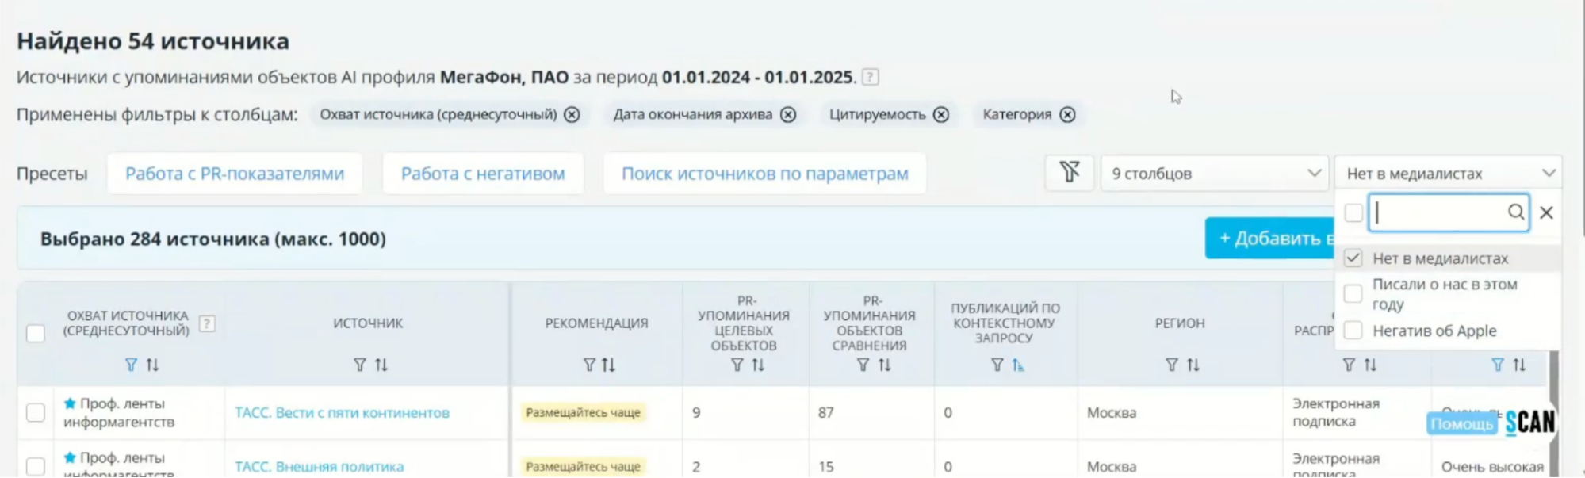Filter the Рекомендация column

pos(589,365)
